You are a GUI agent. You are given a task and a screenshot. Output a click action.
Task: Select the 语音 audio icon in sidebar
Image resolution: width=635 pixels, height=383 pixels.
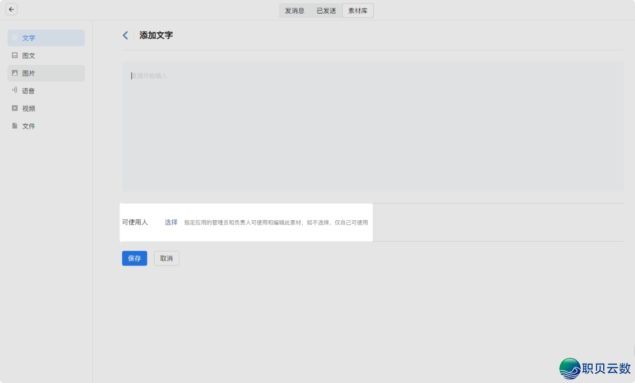[x=14, y=90]
